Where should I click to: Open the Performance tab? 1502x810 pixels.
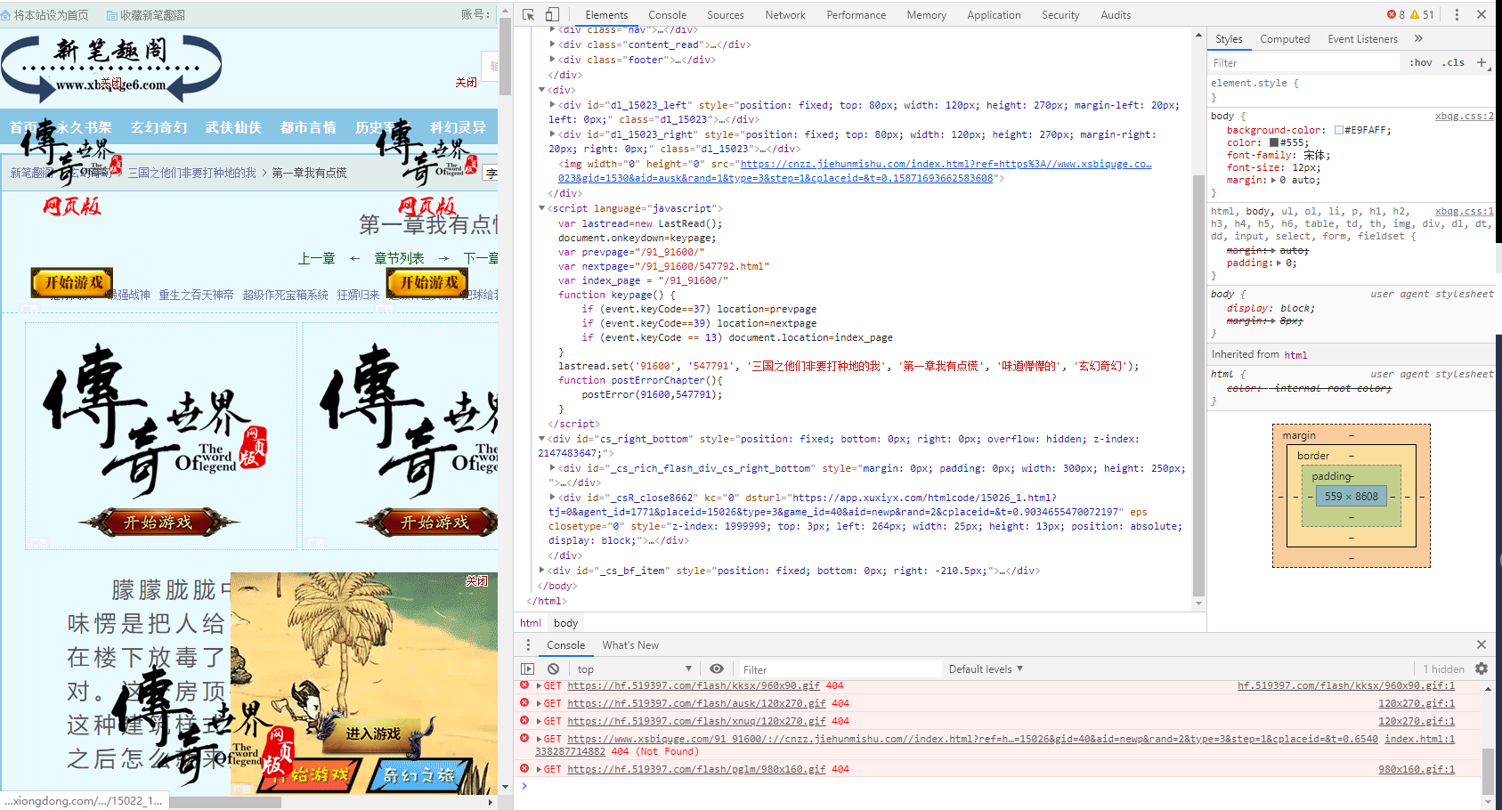coord(856,14)
